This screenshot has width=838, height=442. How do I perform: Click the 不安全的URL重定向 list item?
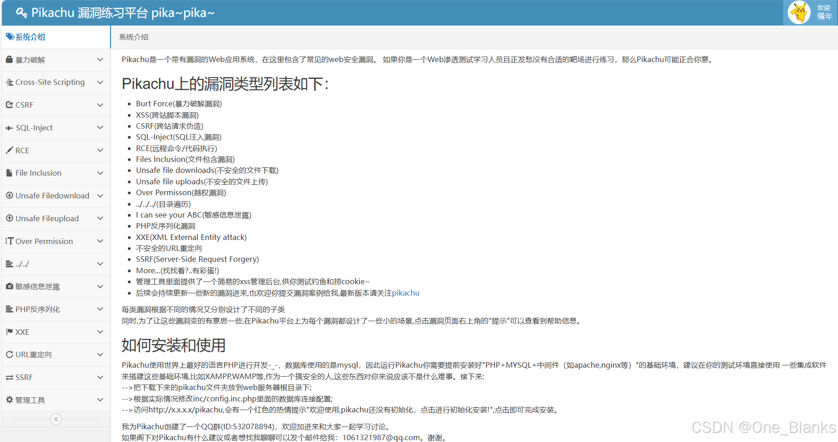pyautogui.click(x=169, y=248)
